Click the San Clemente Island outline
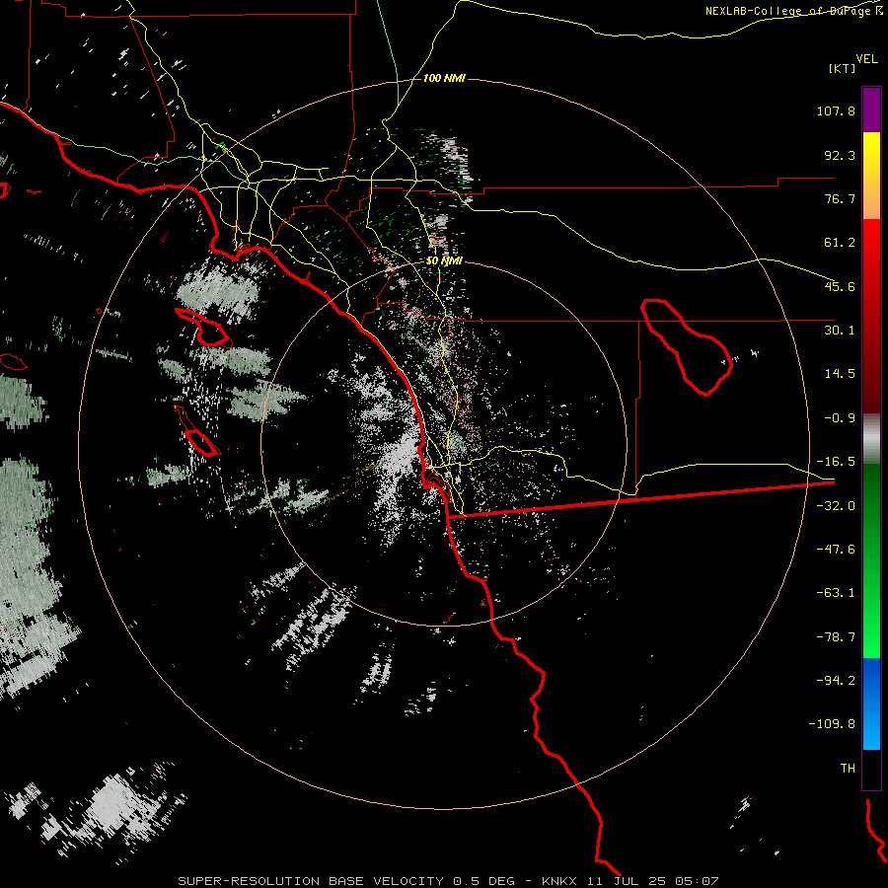The width and height of the screenshot is (888, 888). 196,431
